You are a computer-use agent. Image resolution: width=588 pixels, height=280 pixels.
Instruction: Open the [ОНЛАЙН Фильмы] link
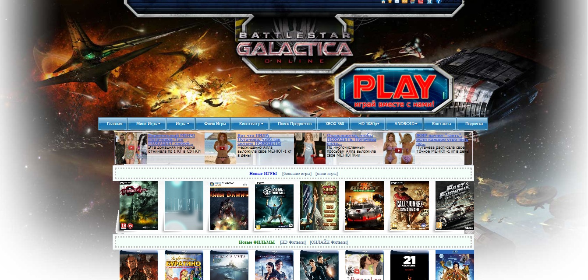(329, 242)
